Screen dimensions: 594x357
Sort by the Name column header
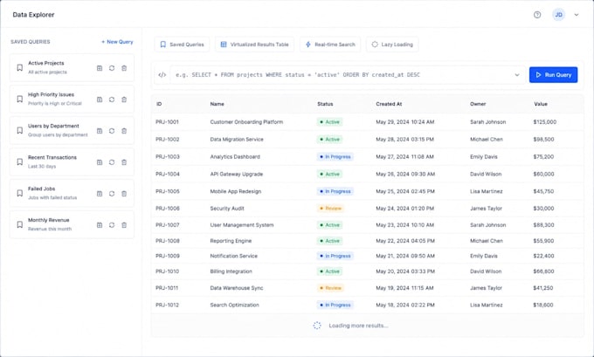(x=217, y=104)
